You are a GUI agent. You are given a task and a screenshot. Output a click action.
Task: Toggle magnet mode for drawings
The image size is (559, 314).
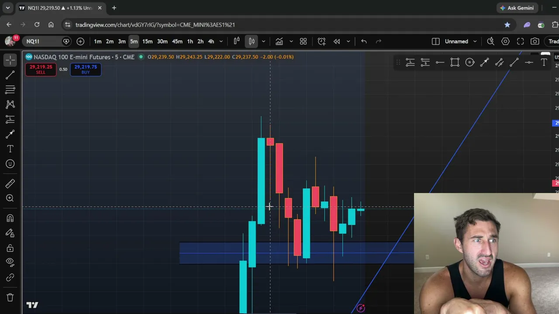[10, 218]
